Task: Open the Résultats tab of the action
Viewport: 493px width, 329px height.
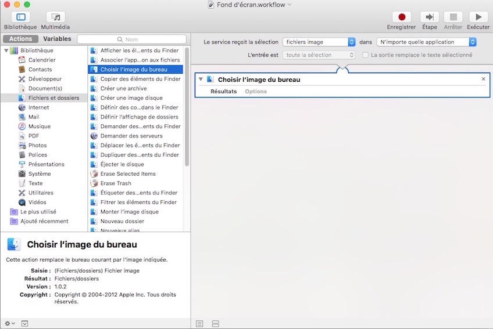Action: point(224,91)
